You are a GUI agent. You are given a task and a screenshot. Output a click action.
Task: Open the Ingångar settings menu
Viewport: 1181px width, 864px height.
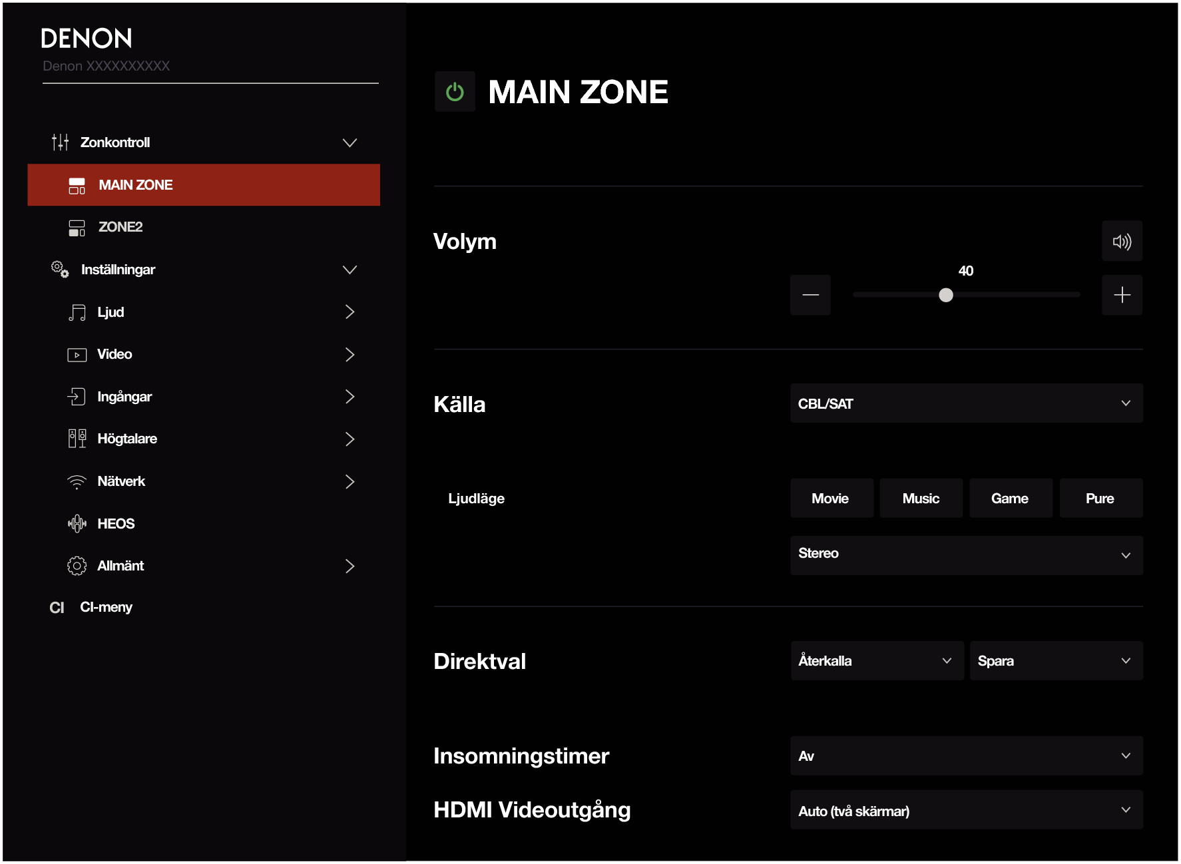204,397
